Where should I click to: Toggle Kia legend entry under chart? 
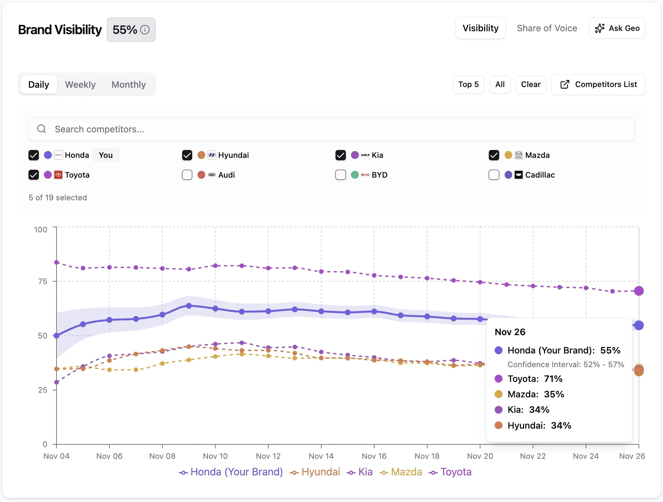pos(360,472)
